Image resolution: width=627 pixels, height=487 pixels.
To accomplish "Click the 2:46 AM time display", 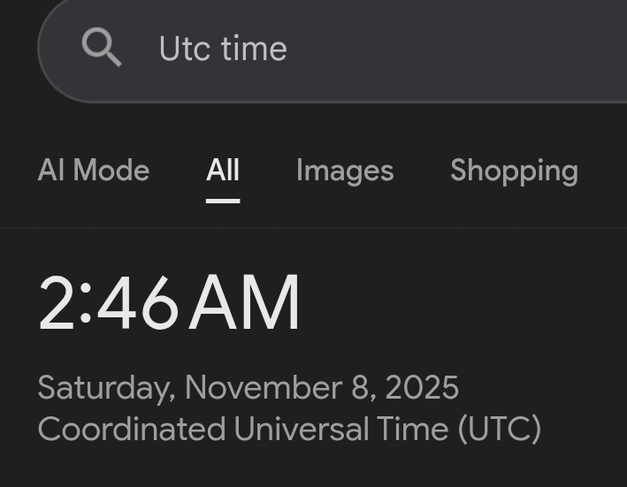I will click(169, 304).
